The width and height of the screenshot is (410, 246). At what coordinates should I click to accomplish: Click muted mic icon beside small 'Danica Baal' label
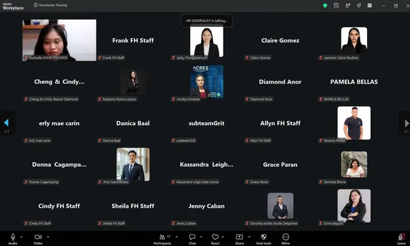coord(100,140)
